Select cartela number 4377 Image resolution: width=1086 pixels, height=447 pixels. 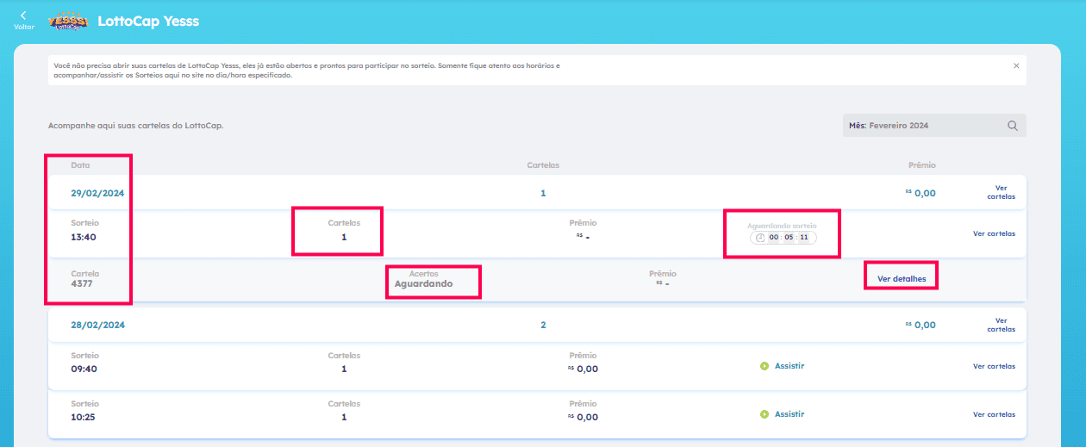point(82,283)
